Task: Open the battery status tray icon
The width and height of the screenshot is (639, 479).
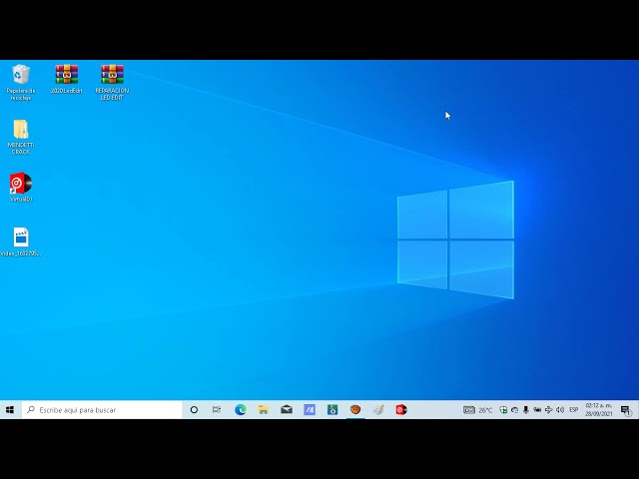Action: (537, 410)
